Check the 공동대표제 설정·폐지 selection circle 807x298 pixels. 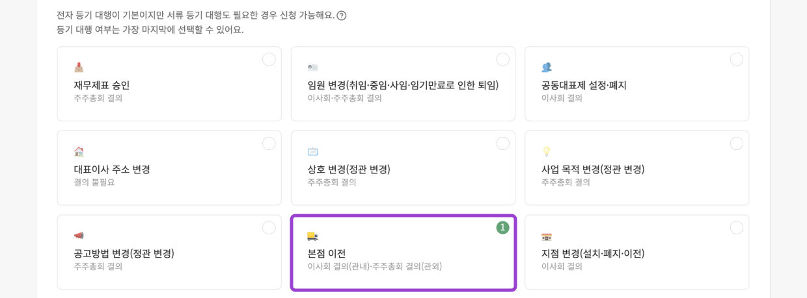coord(736,60)
